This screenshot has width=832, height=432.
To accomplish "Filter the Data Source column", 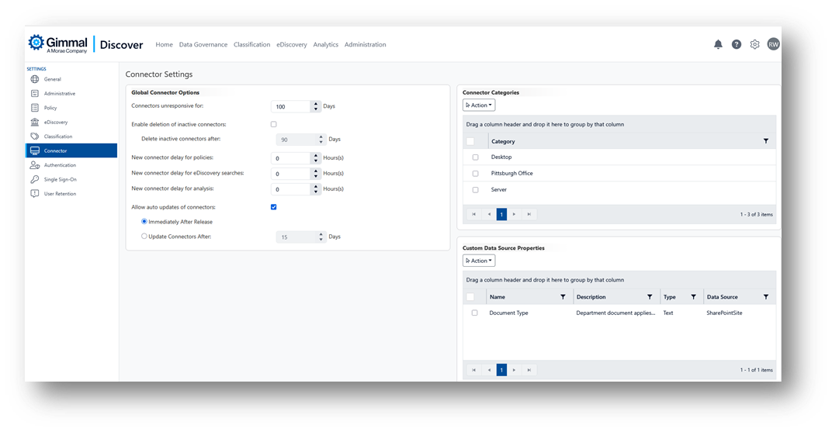I will point(766,297).
